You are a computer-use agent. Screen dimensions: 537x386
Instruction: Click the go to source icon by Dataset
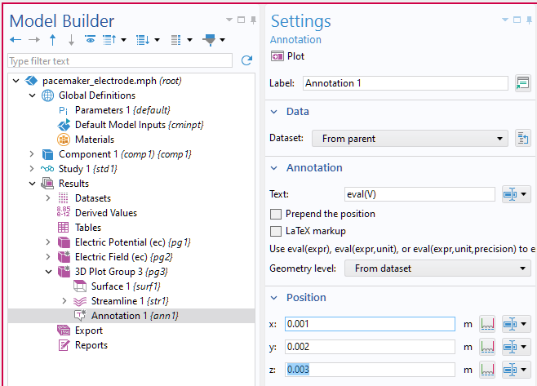point(523,139)
